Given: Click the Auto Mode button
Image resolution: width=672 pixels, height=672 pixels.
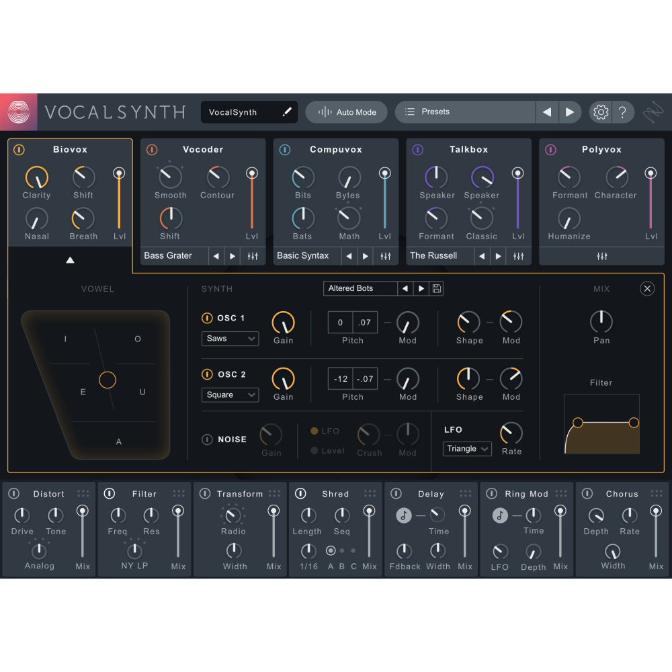Looking at the screenshot, I should [x=346, y=112].
